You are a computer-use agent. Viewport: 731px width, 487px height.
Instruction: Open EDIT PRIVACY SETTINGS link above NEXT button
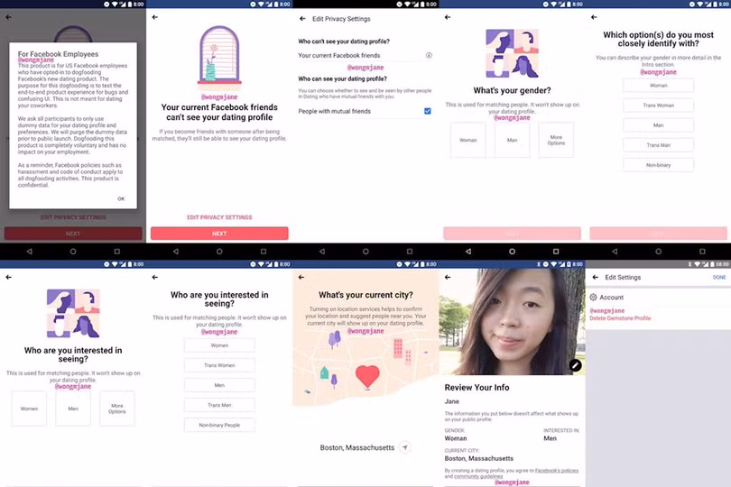point(219,217)
